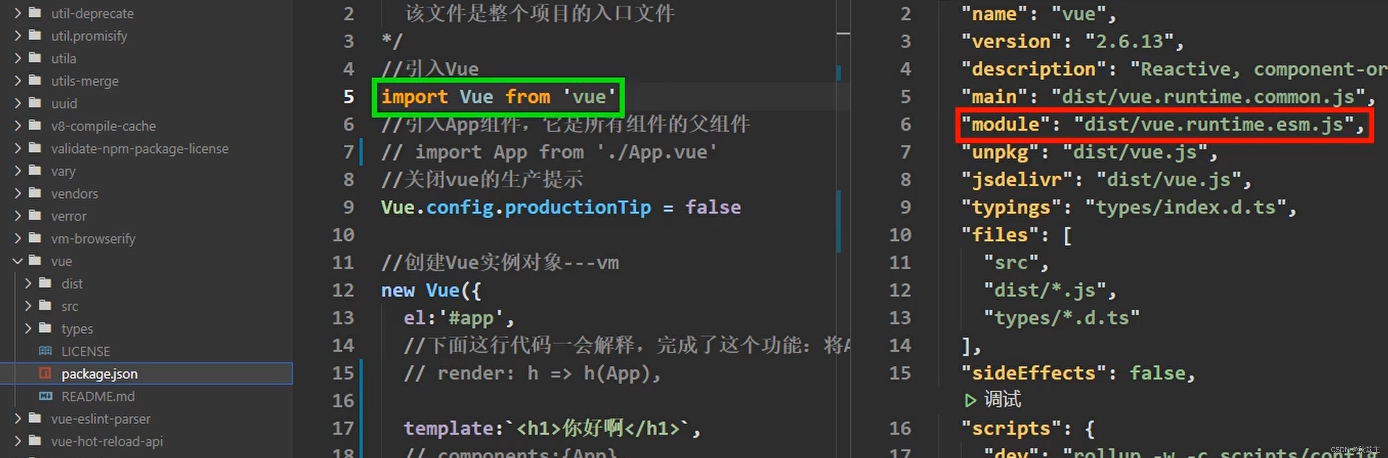
Task: Click the vue-eslint-parser folder icon
Action: click(x=35, y=418)
